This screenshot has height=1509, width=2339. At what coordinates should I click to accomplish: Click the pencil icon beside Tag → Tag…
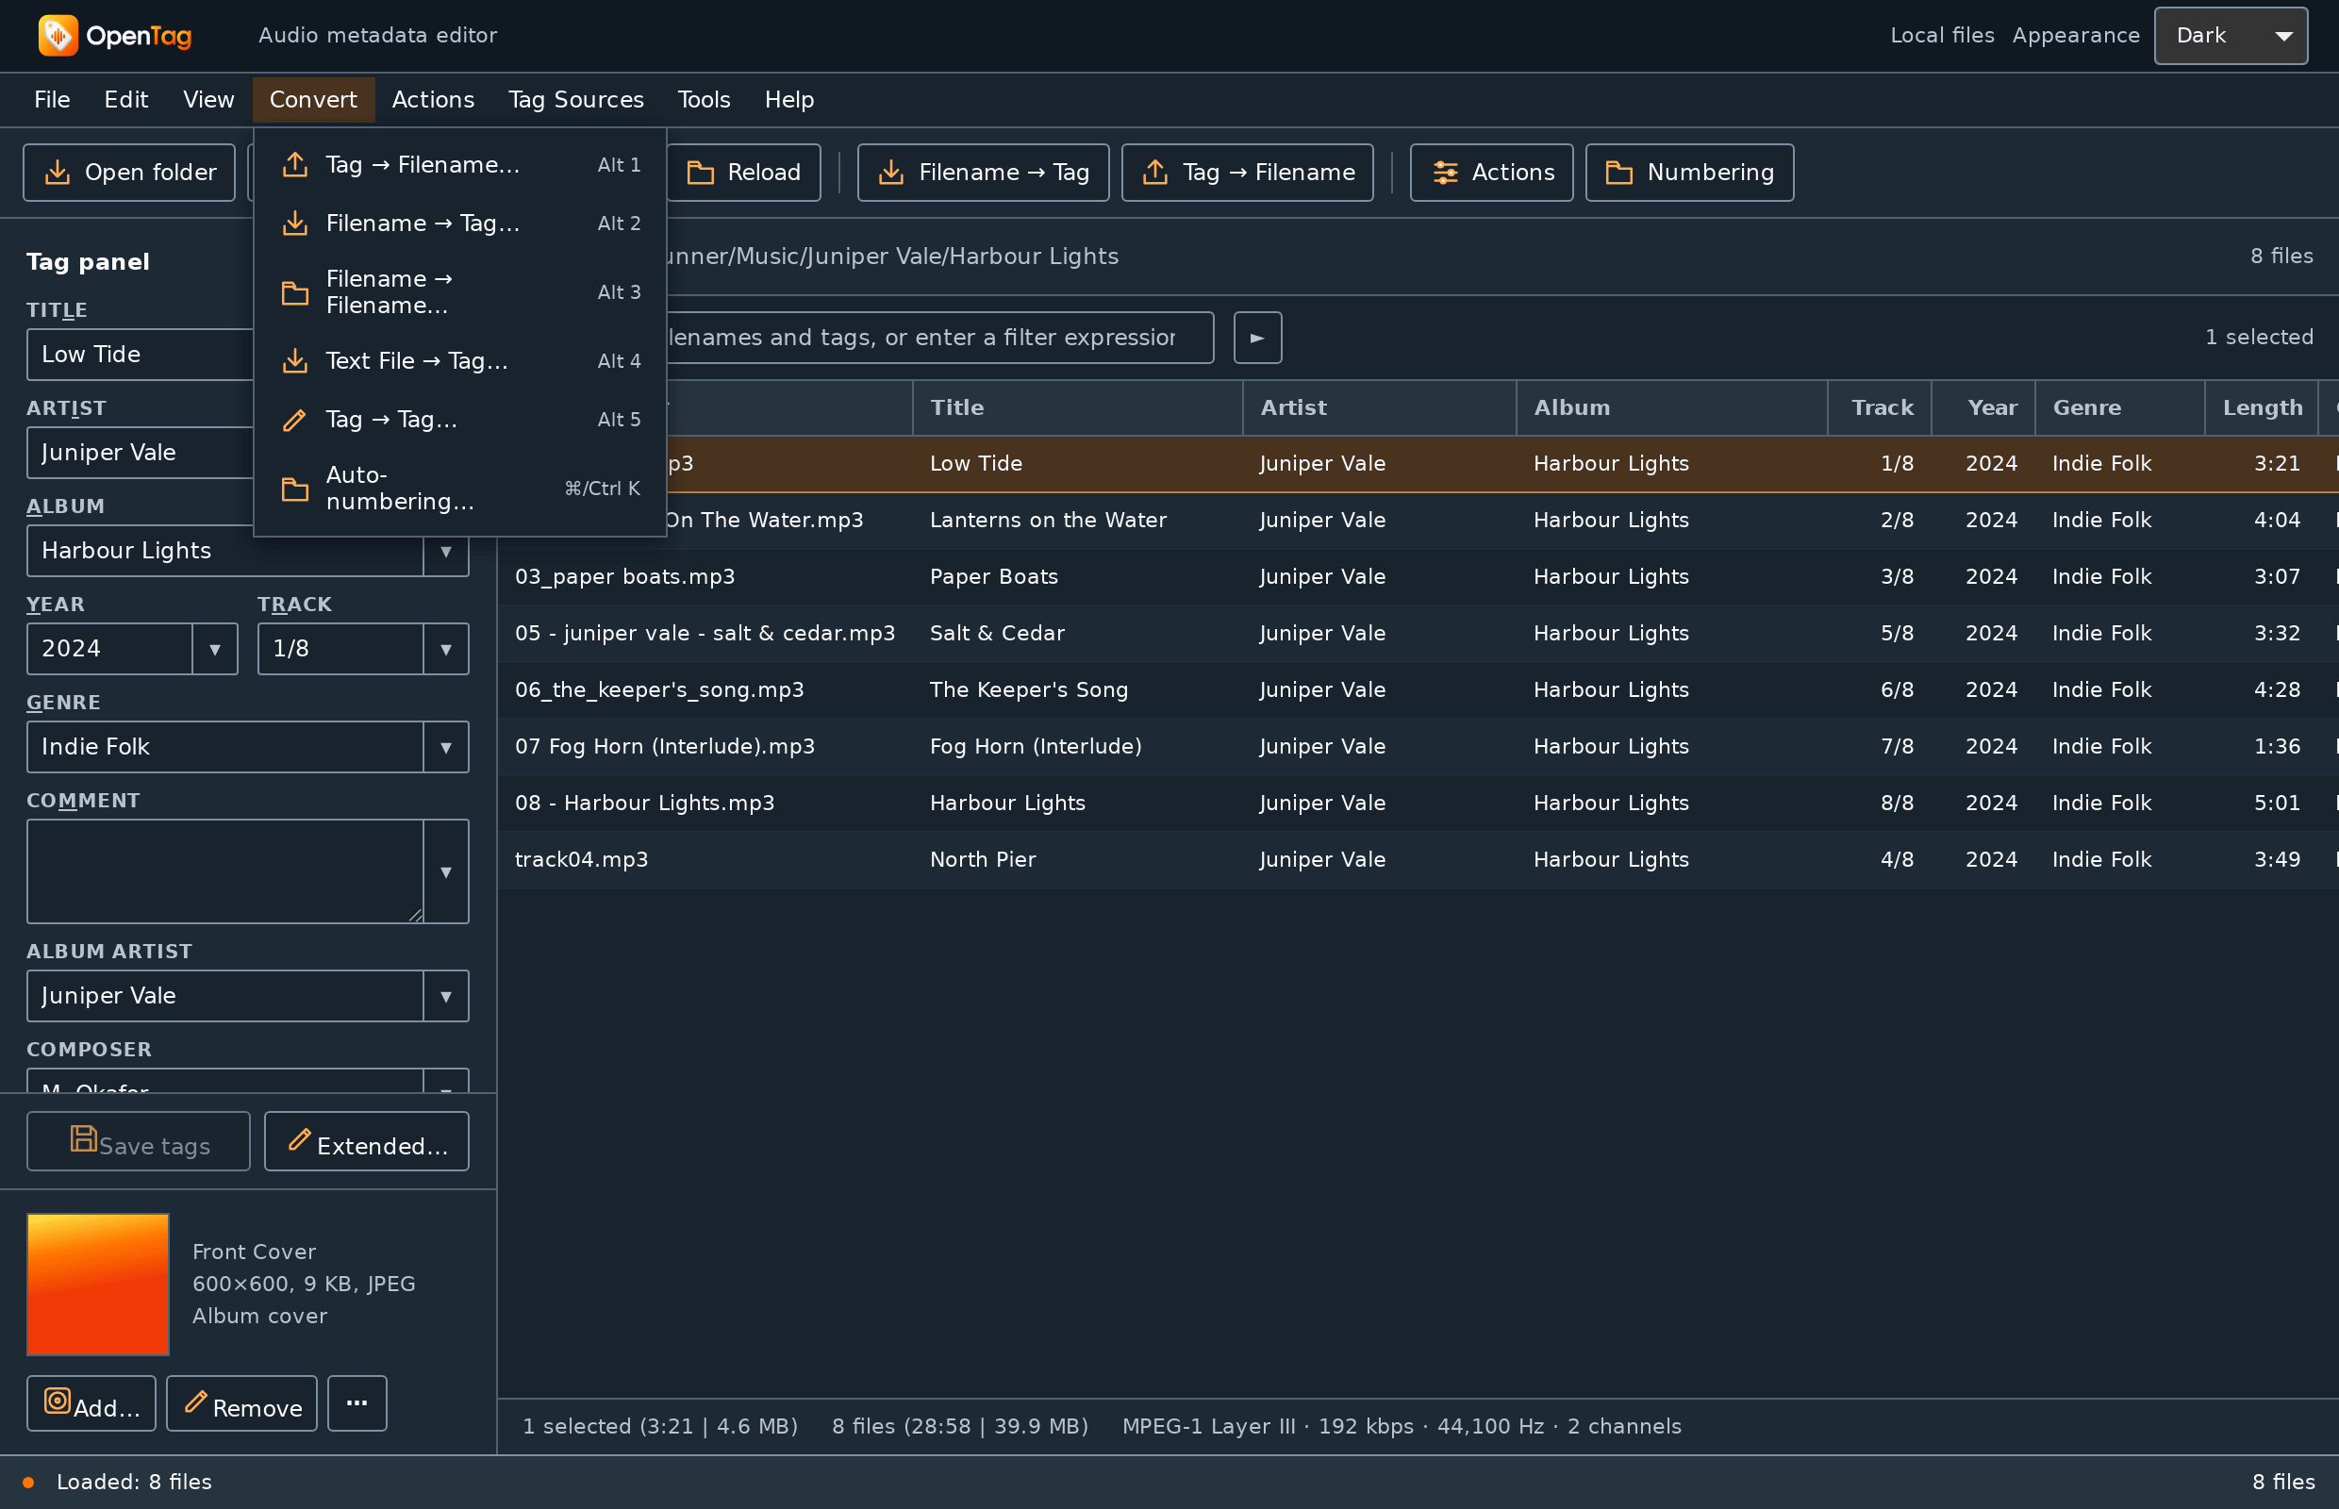295,420
